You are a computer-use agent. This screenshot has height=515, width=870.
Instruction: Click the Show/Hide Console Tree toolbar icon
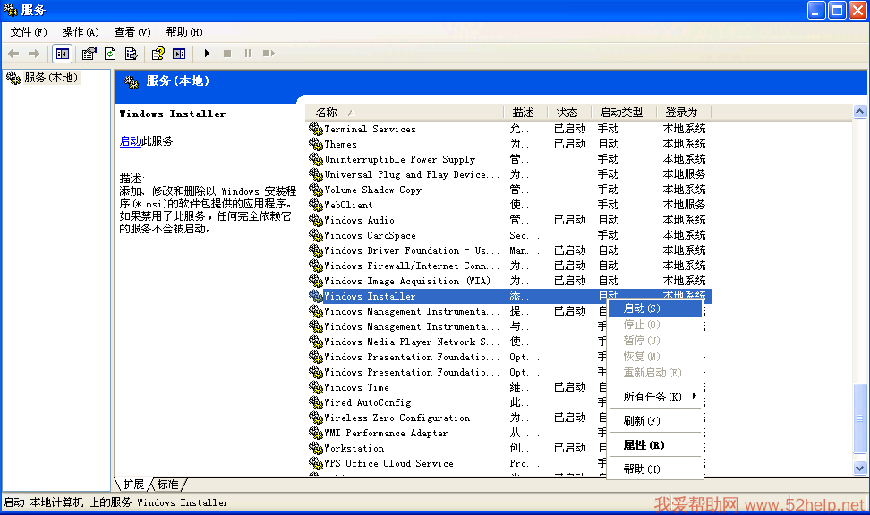[62, 54]
